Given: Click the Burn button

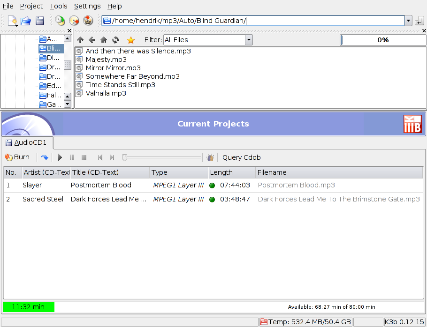Looking at the screenshot, I should tap(17, 157).
